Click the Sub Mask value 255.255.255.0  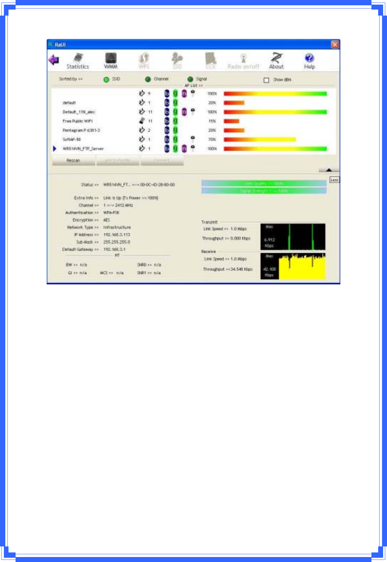point(117,242)
